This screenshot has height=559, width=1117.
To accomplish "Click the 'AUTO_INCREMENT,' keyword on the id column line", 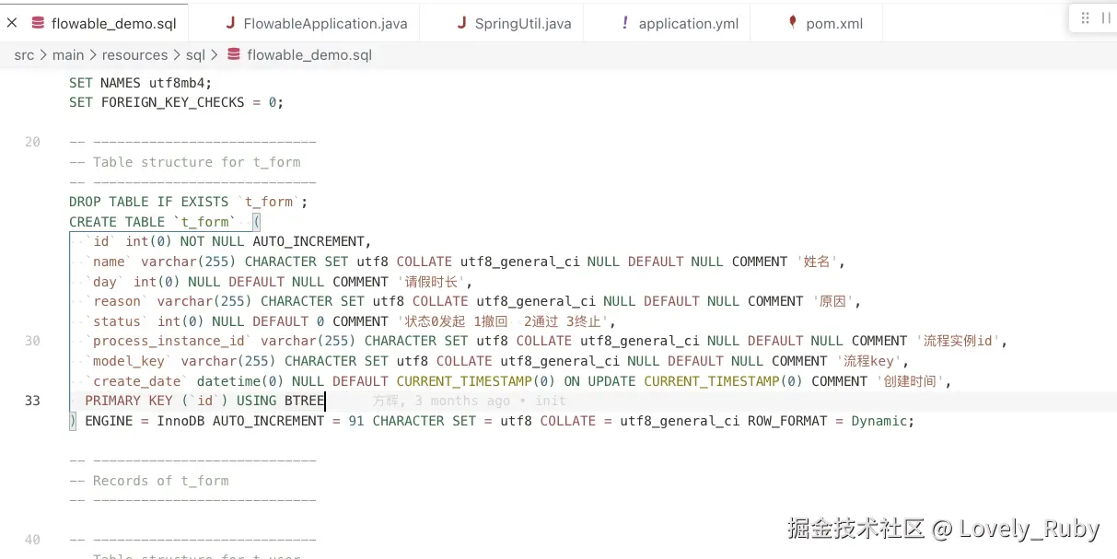I will click(311, 242).
